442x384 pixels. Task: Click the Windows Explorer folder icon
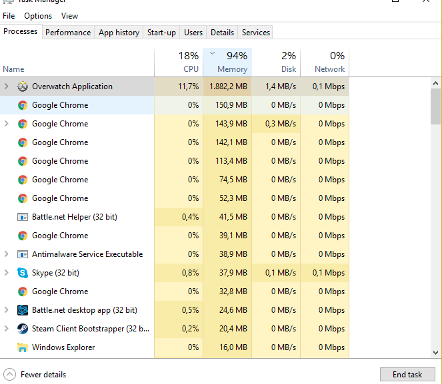coord(22,347)
